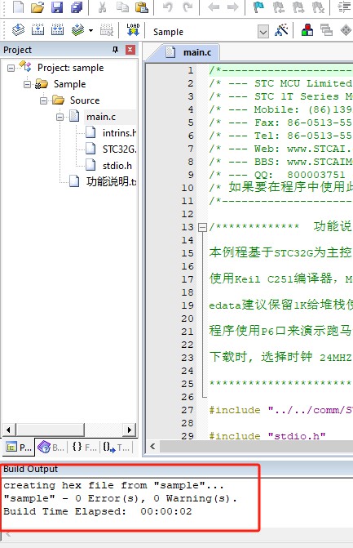This screenshot has height=548, width=353.
Task: Open stdio.h in project tree
Action: pyautogui.click(x=117, y=165)
